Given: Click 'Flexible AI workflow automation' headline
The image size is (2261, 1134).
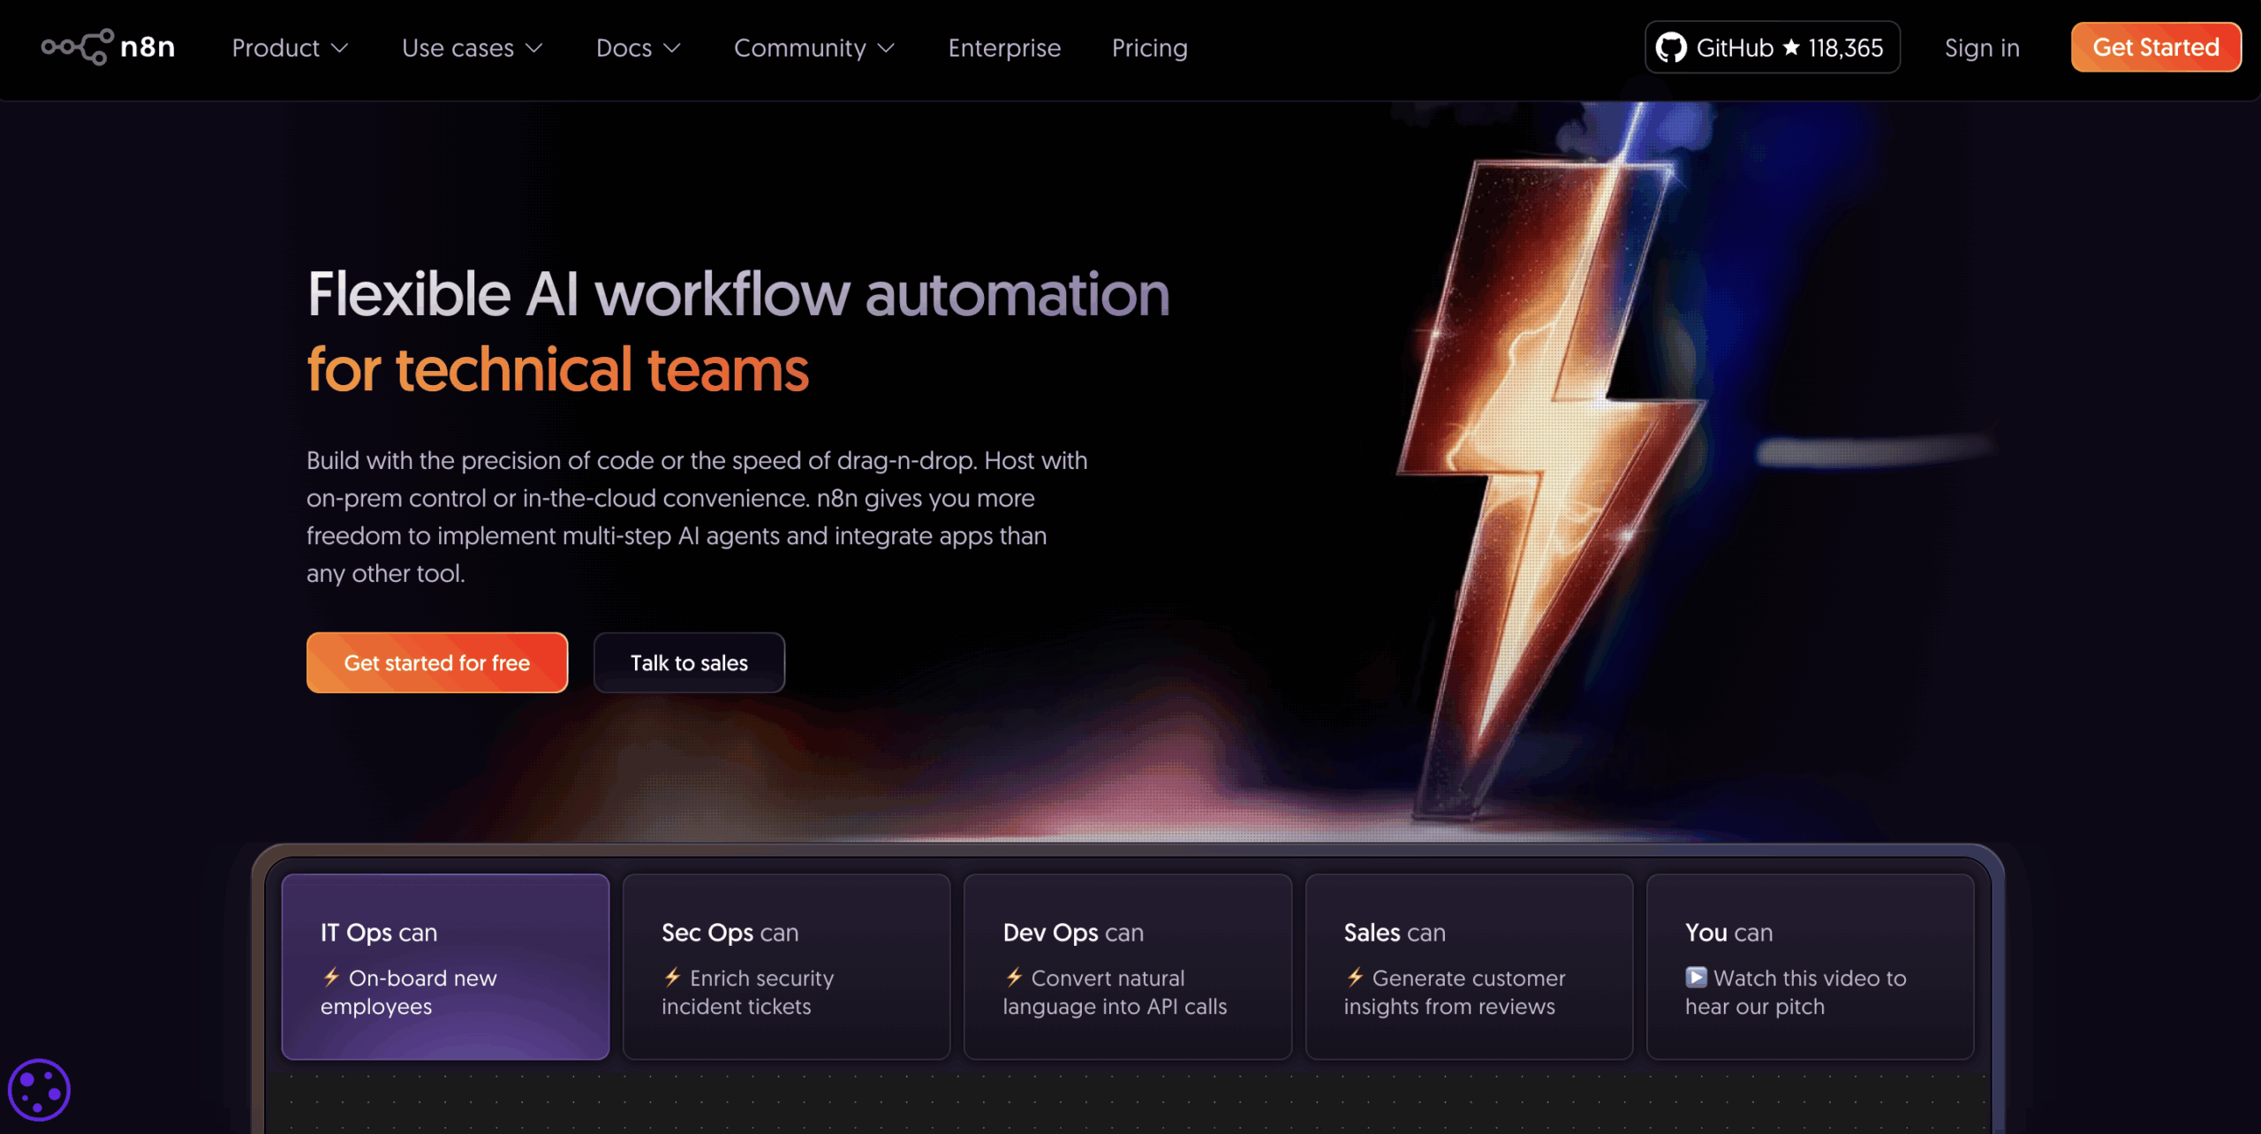Looking at the screenshot, I should tap(738, 294).
